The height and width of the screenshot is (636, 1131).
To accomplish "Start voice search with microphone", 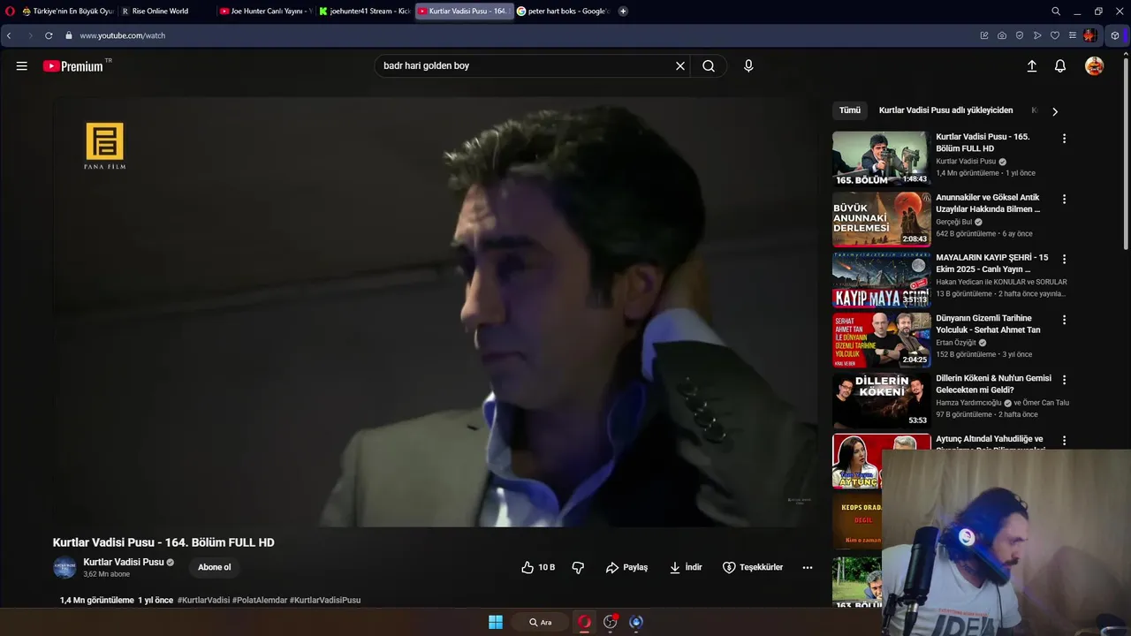I will coord(748,66).
